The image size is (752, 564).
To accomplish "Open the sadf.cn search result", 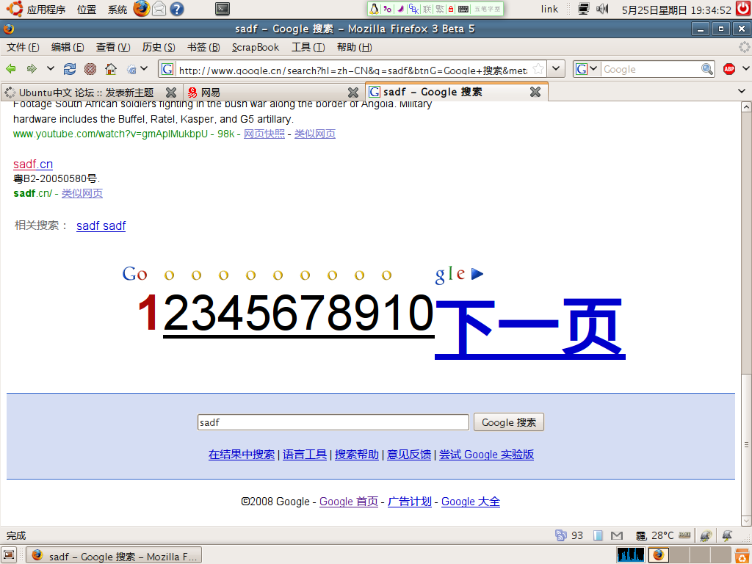I will click(x=33, y=164).
